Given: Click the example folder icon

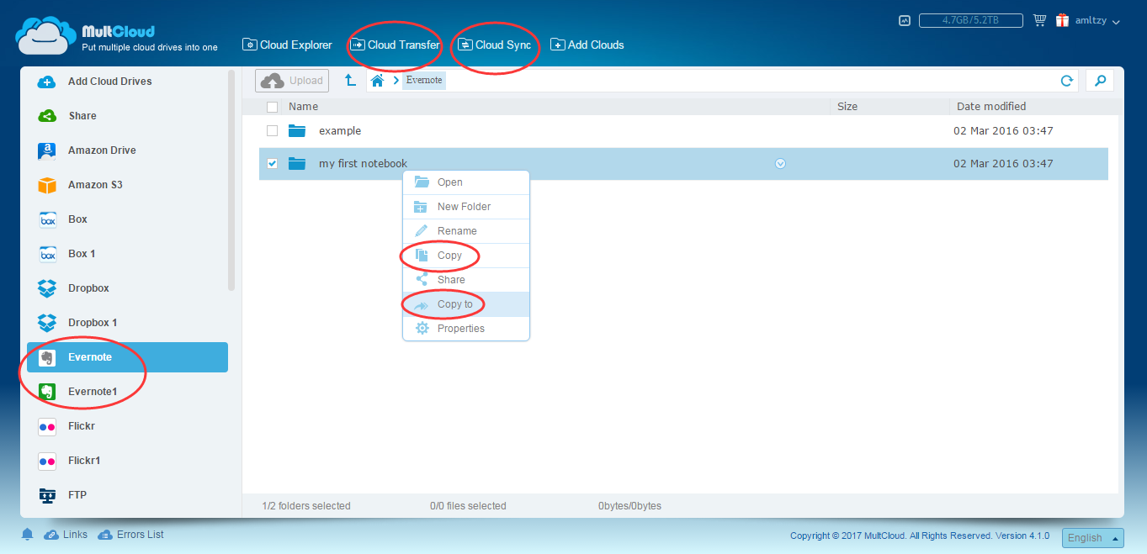Looking at the screenshot, I should (296, 131).
